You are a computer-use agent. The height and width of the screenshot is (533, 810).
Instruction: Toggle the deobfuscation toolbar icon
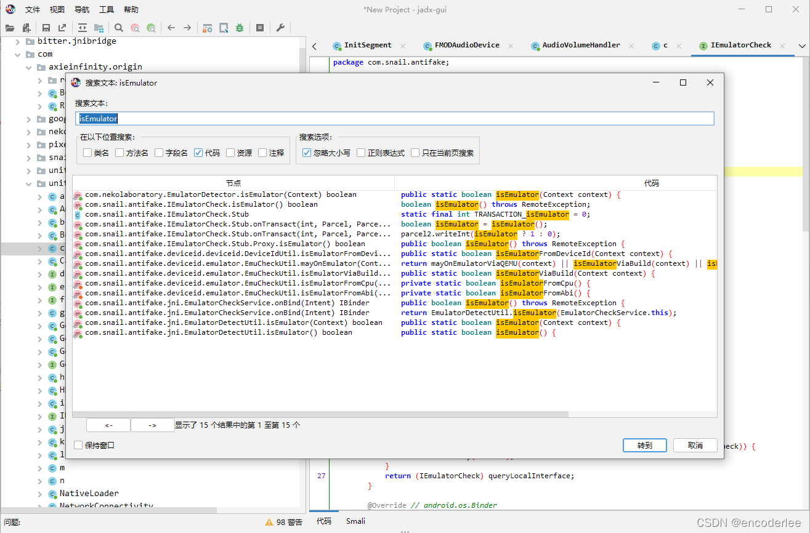[208, 28]
